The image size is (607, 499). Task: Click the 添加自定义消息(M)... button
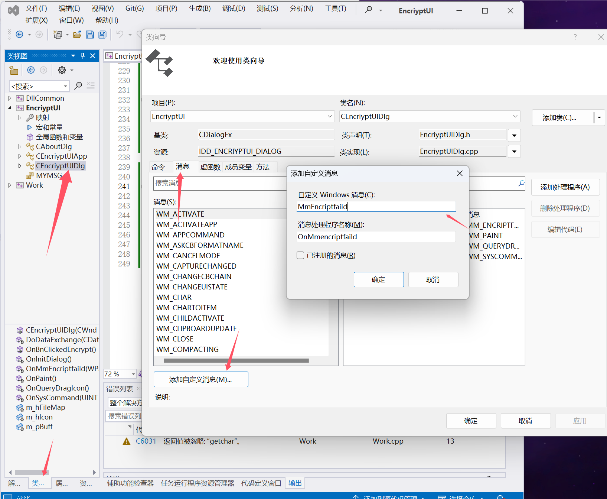[x=201, y=379]
